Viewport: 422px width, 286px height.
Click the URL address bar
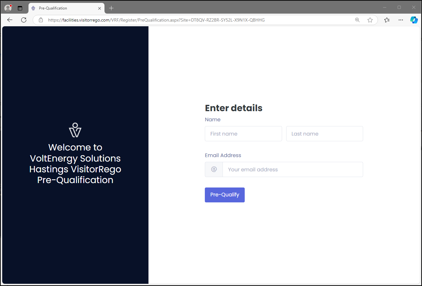click(x=199, y=20)
